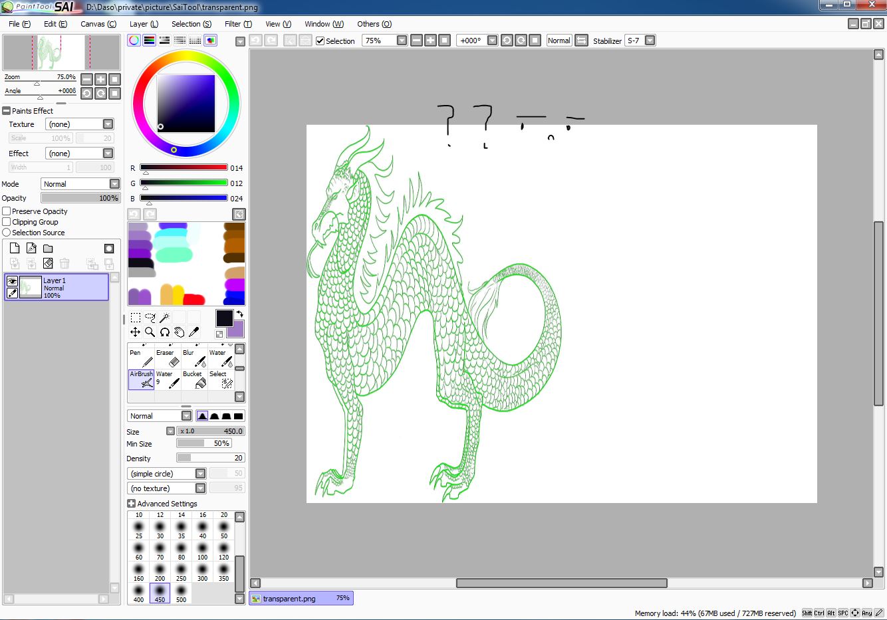This screenshot has height=620, width=887.
Task: Choose the 500 brush size preset
Action: point(181,593)
